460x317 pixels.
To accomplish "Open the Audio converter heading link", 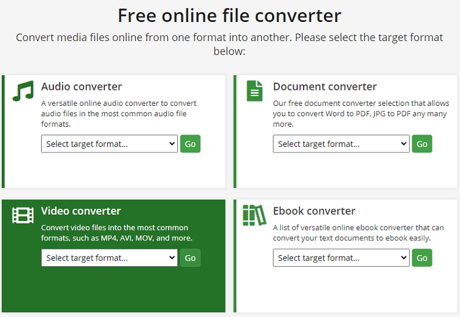I will point(82,87).
